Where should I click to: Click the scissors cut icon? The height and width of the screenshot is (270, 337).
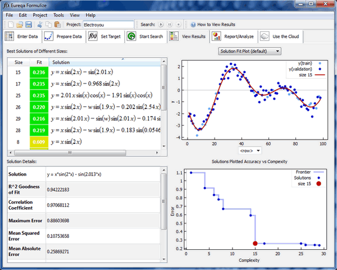click(x=40, y=25)
